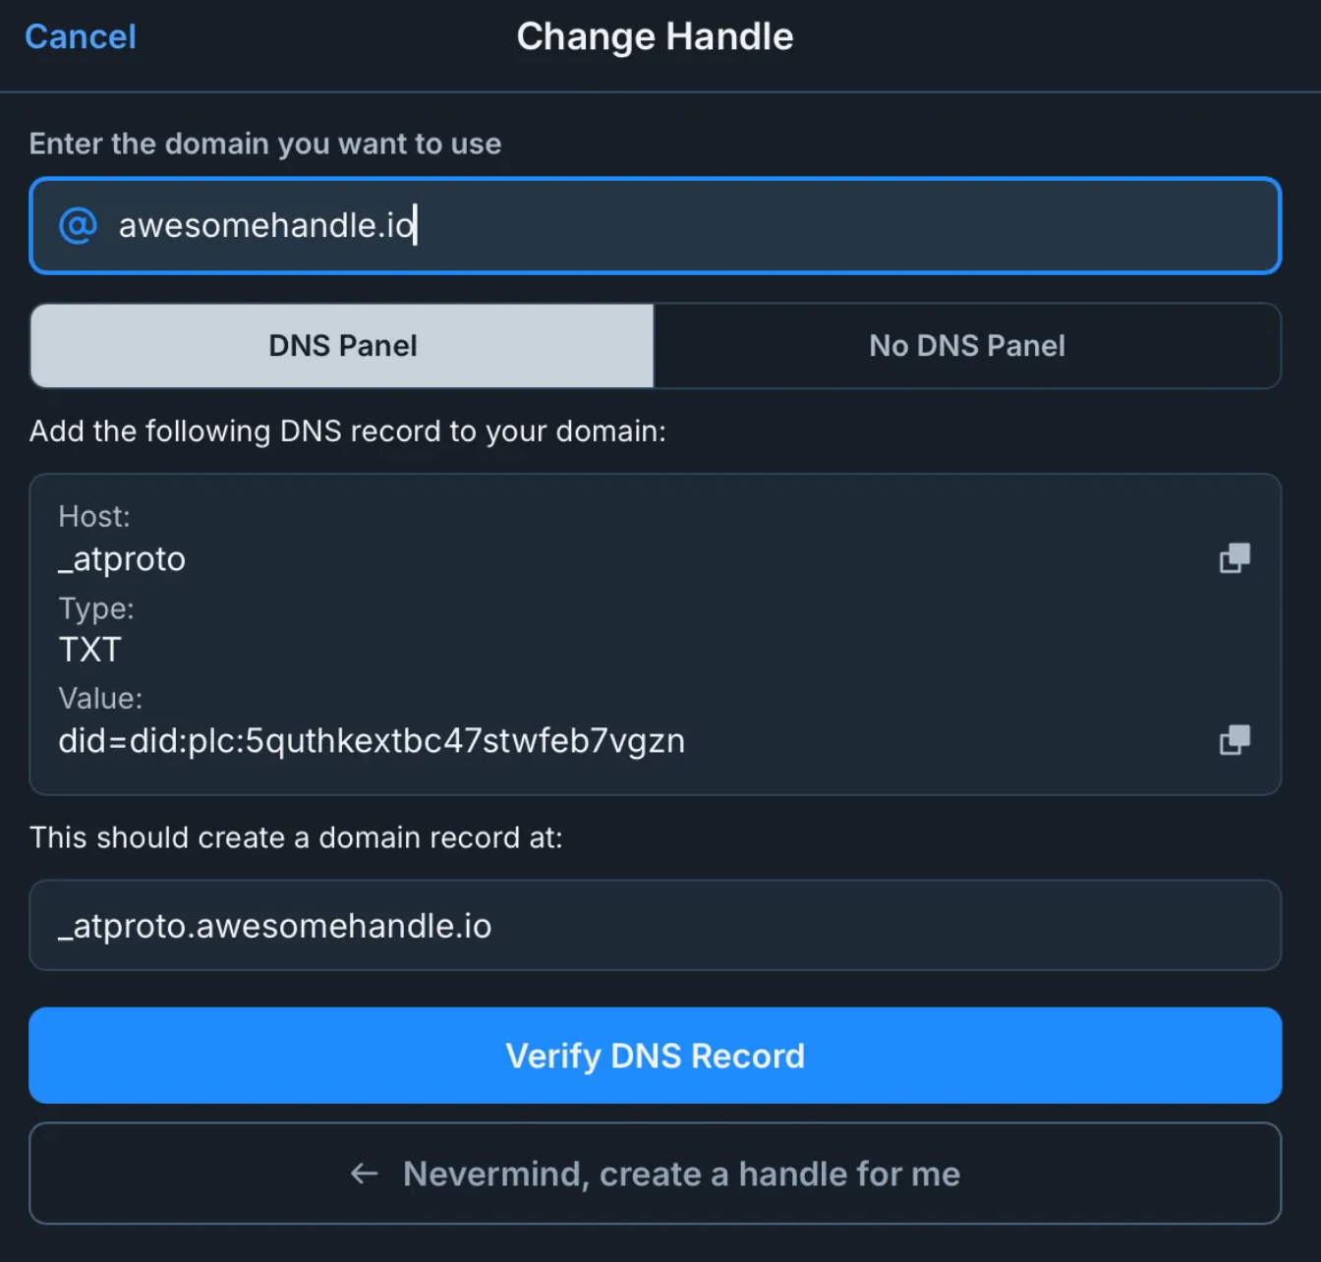The height and width of the screenshot is (1262, 1321).
Task: Toggle back to DNS Panel mode
Action: (x=341, y=346)
